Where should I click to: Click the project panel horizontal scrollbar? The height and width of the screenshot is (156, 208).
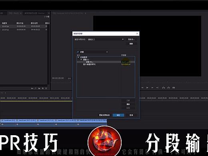[23, 86]
